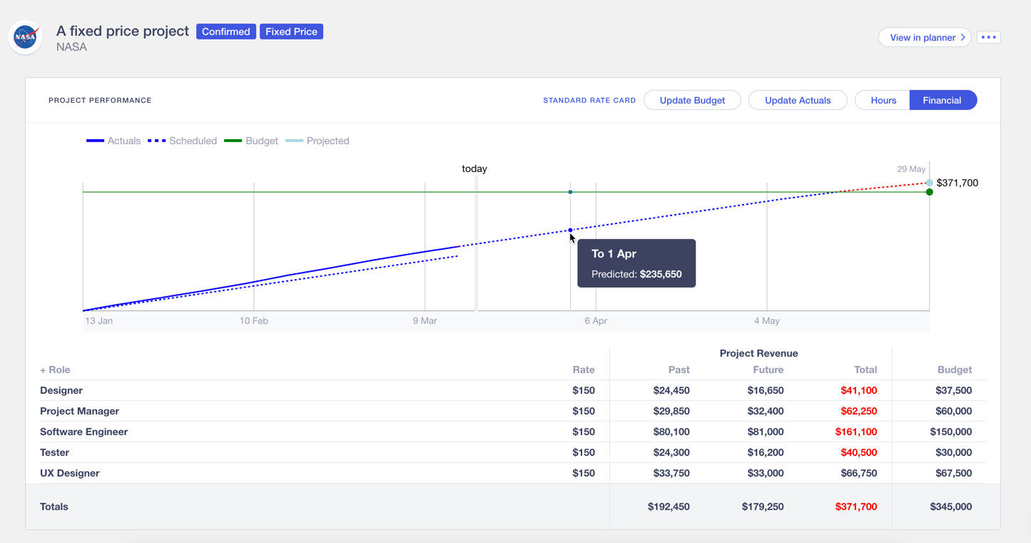Toggle the Scheduled legend item
This screenshot has height=543, width=1031.
(x=182, y=141)
